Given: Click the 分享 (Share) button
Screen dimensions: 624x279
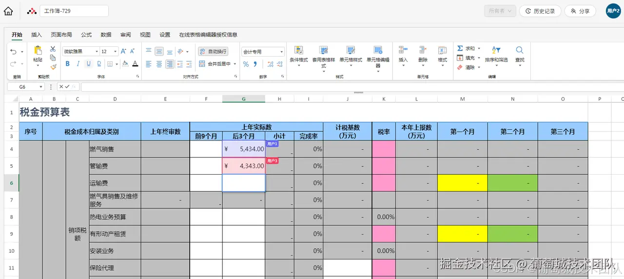Looking at the screenshot, I should coord(580,11).
